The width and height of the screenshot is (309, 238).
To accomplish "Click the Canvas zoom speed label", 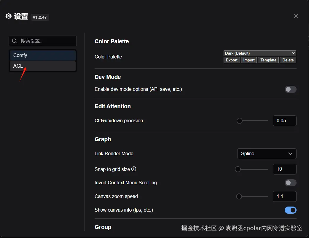I will [x=116, y=196].
